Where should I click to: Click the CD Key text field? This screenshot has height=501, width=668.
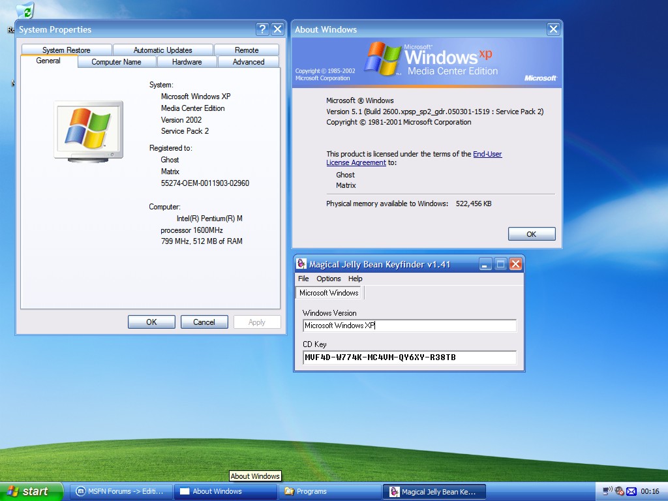[410, 357]
